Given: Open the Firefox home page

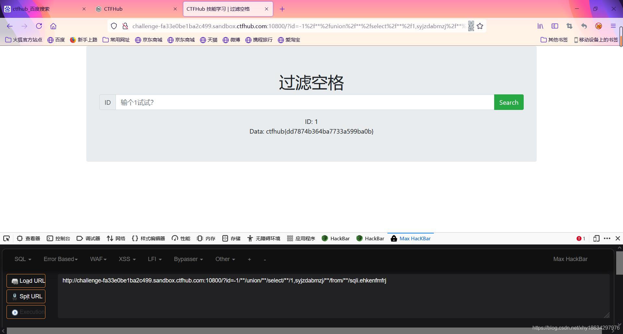Looking at the screenshot, I should 53,26.
